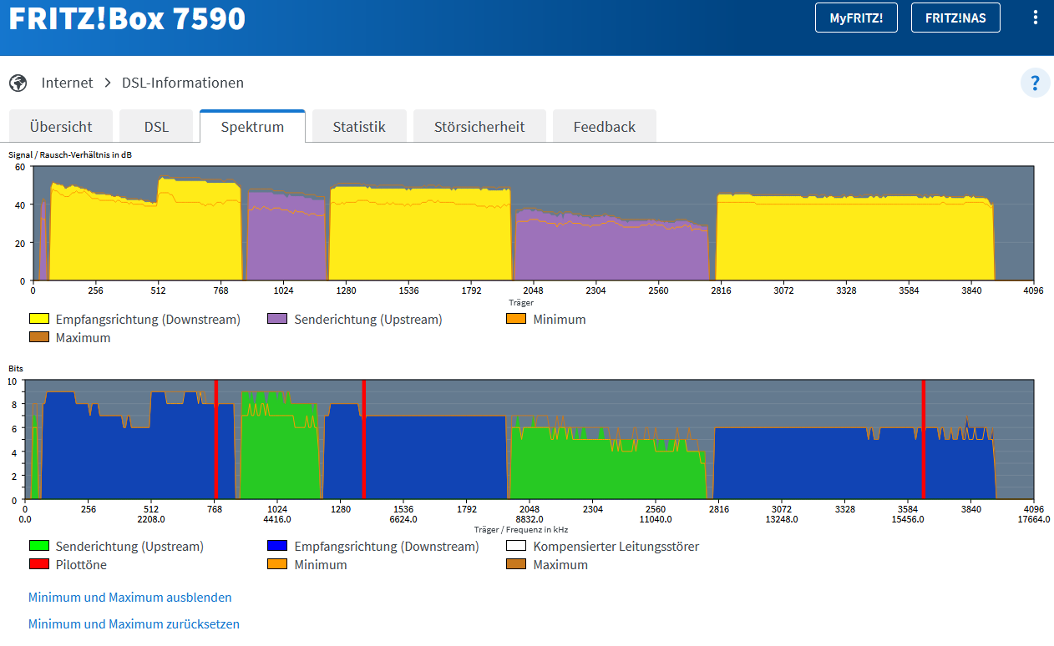1054x646 pixels.
Task: Click brown Maximum swatch in SNR legend
Action: click(x=39, y=337)
